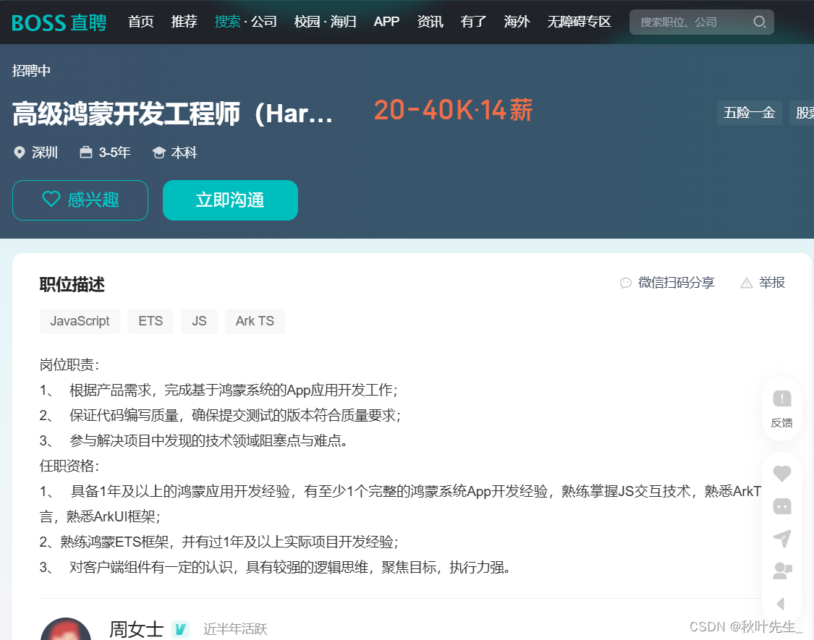Click the search magnifier icon
Viewport: 814px width, 640px height.
click(x=760, y=22)
